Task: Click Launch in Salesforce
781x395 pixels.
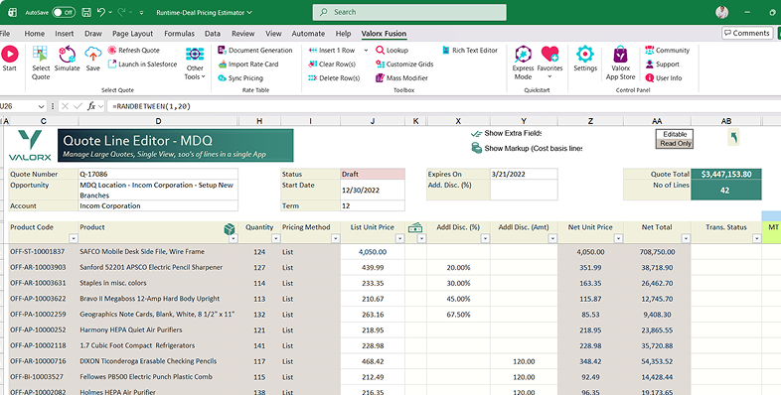Action: click(x=142, y=65)
